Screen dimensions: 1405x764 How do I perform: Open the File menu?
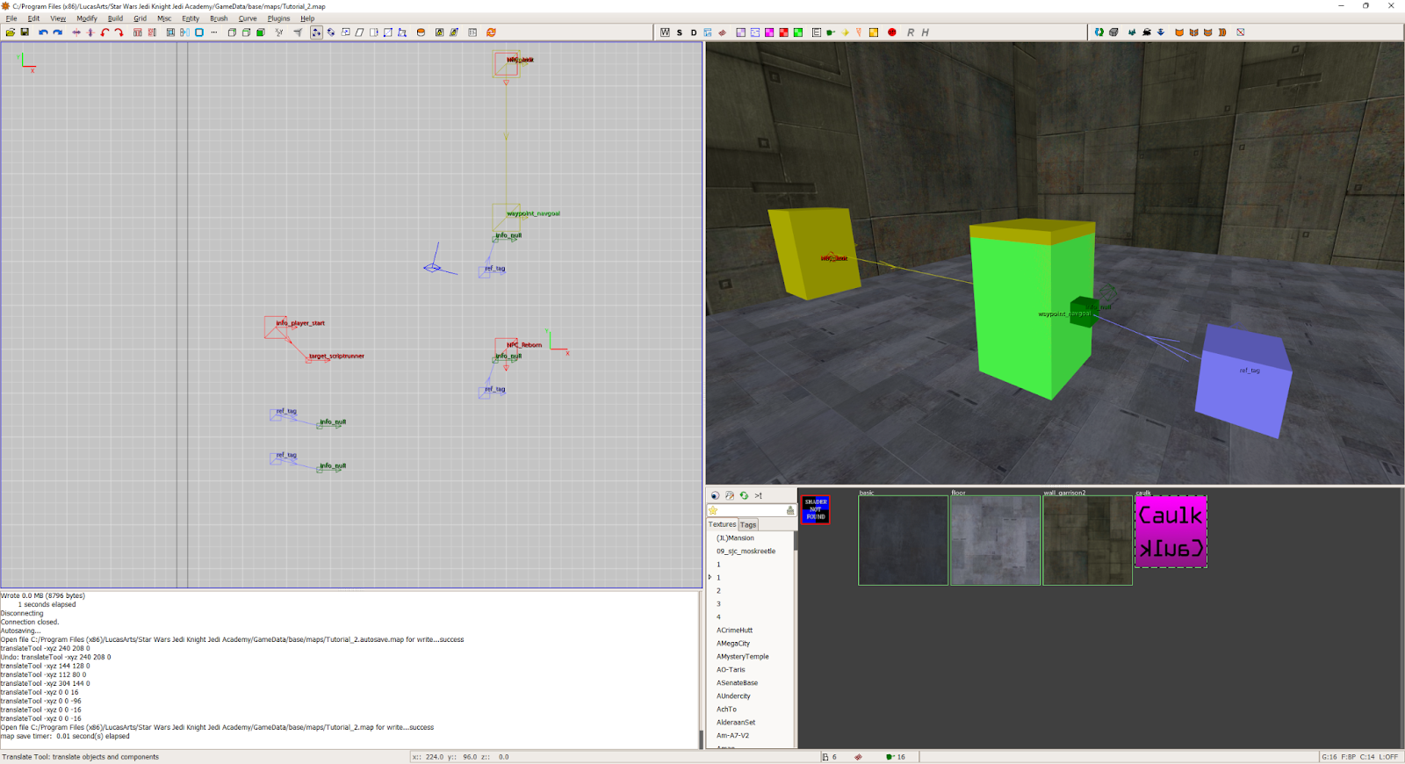(x=11, y=18)
